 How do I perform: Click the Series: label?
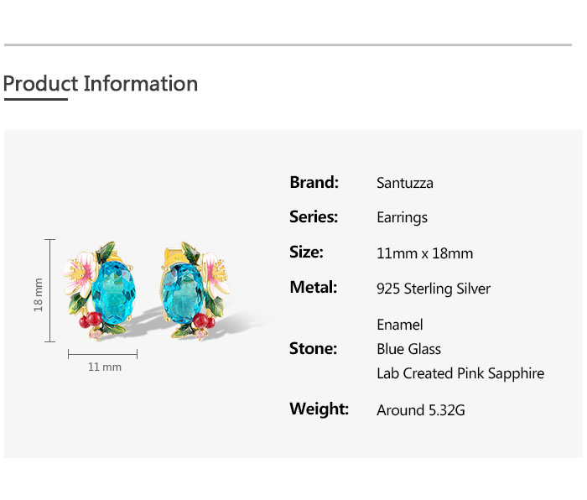[x=314, y=216]
